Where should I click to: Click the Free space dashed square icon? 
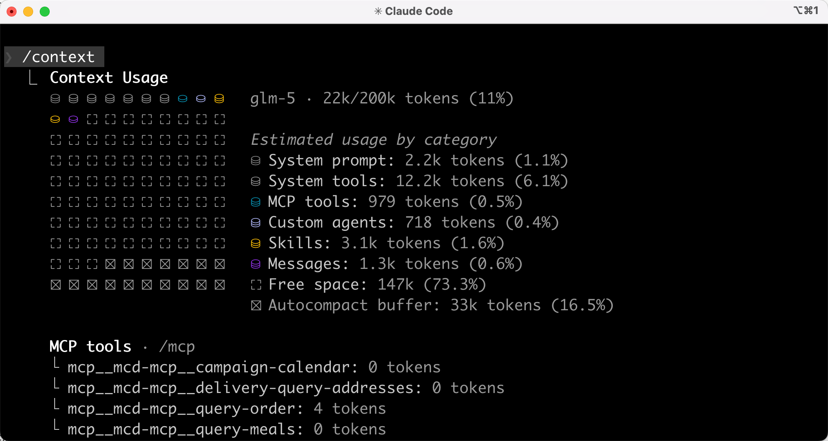(x=256, y=285)
